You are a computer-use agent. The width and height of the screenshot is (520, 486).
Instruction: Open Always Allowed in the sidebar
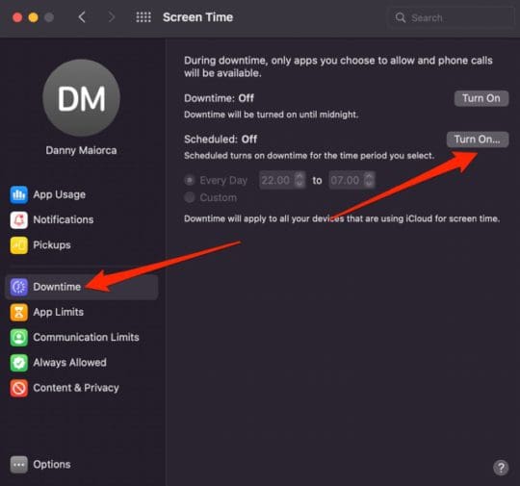[x=81, y=363]
